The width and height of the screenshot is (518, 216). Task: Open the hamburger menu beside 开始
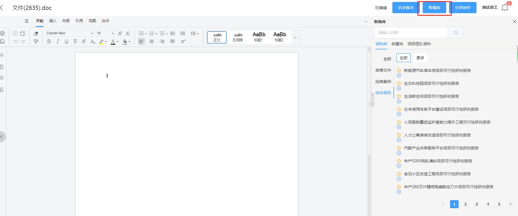point(27,21)
